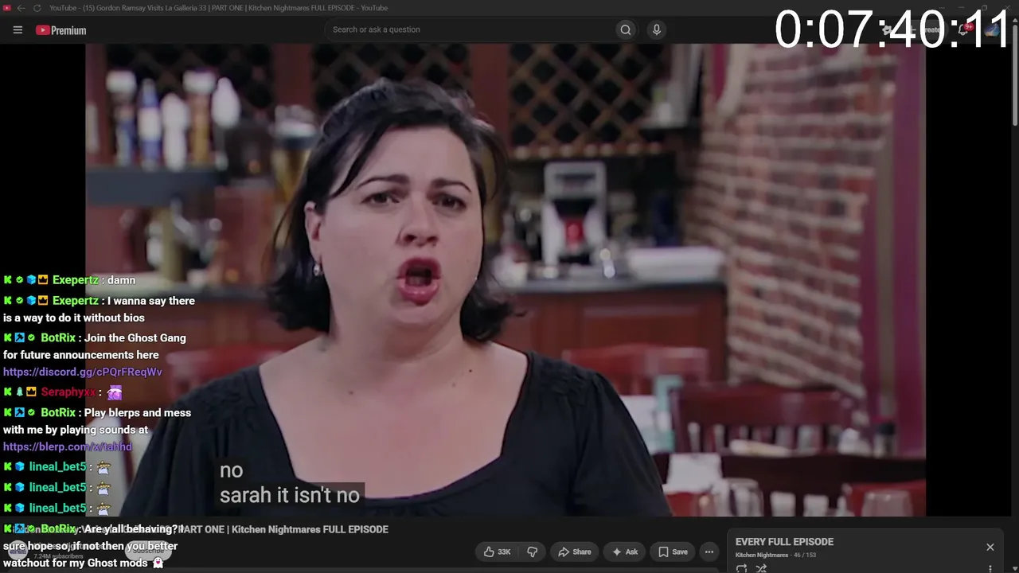The width and height of the screenshot is (1019, 573).
Task: Reload the page with the refresh icon
Action: click(x=37, y=8)
